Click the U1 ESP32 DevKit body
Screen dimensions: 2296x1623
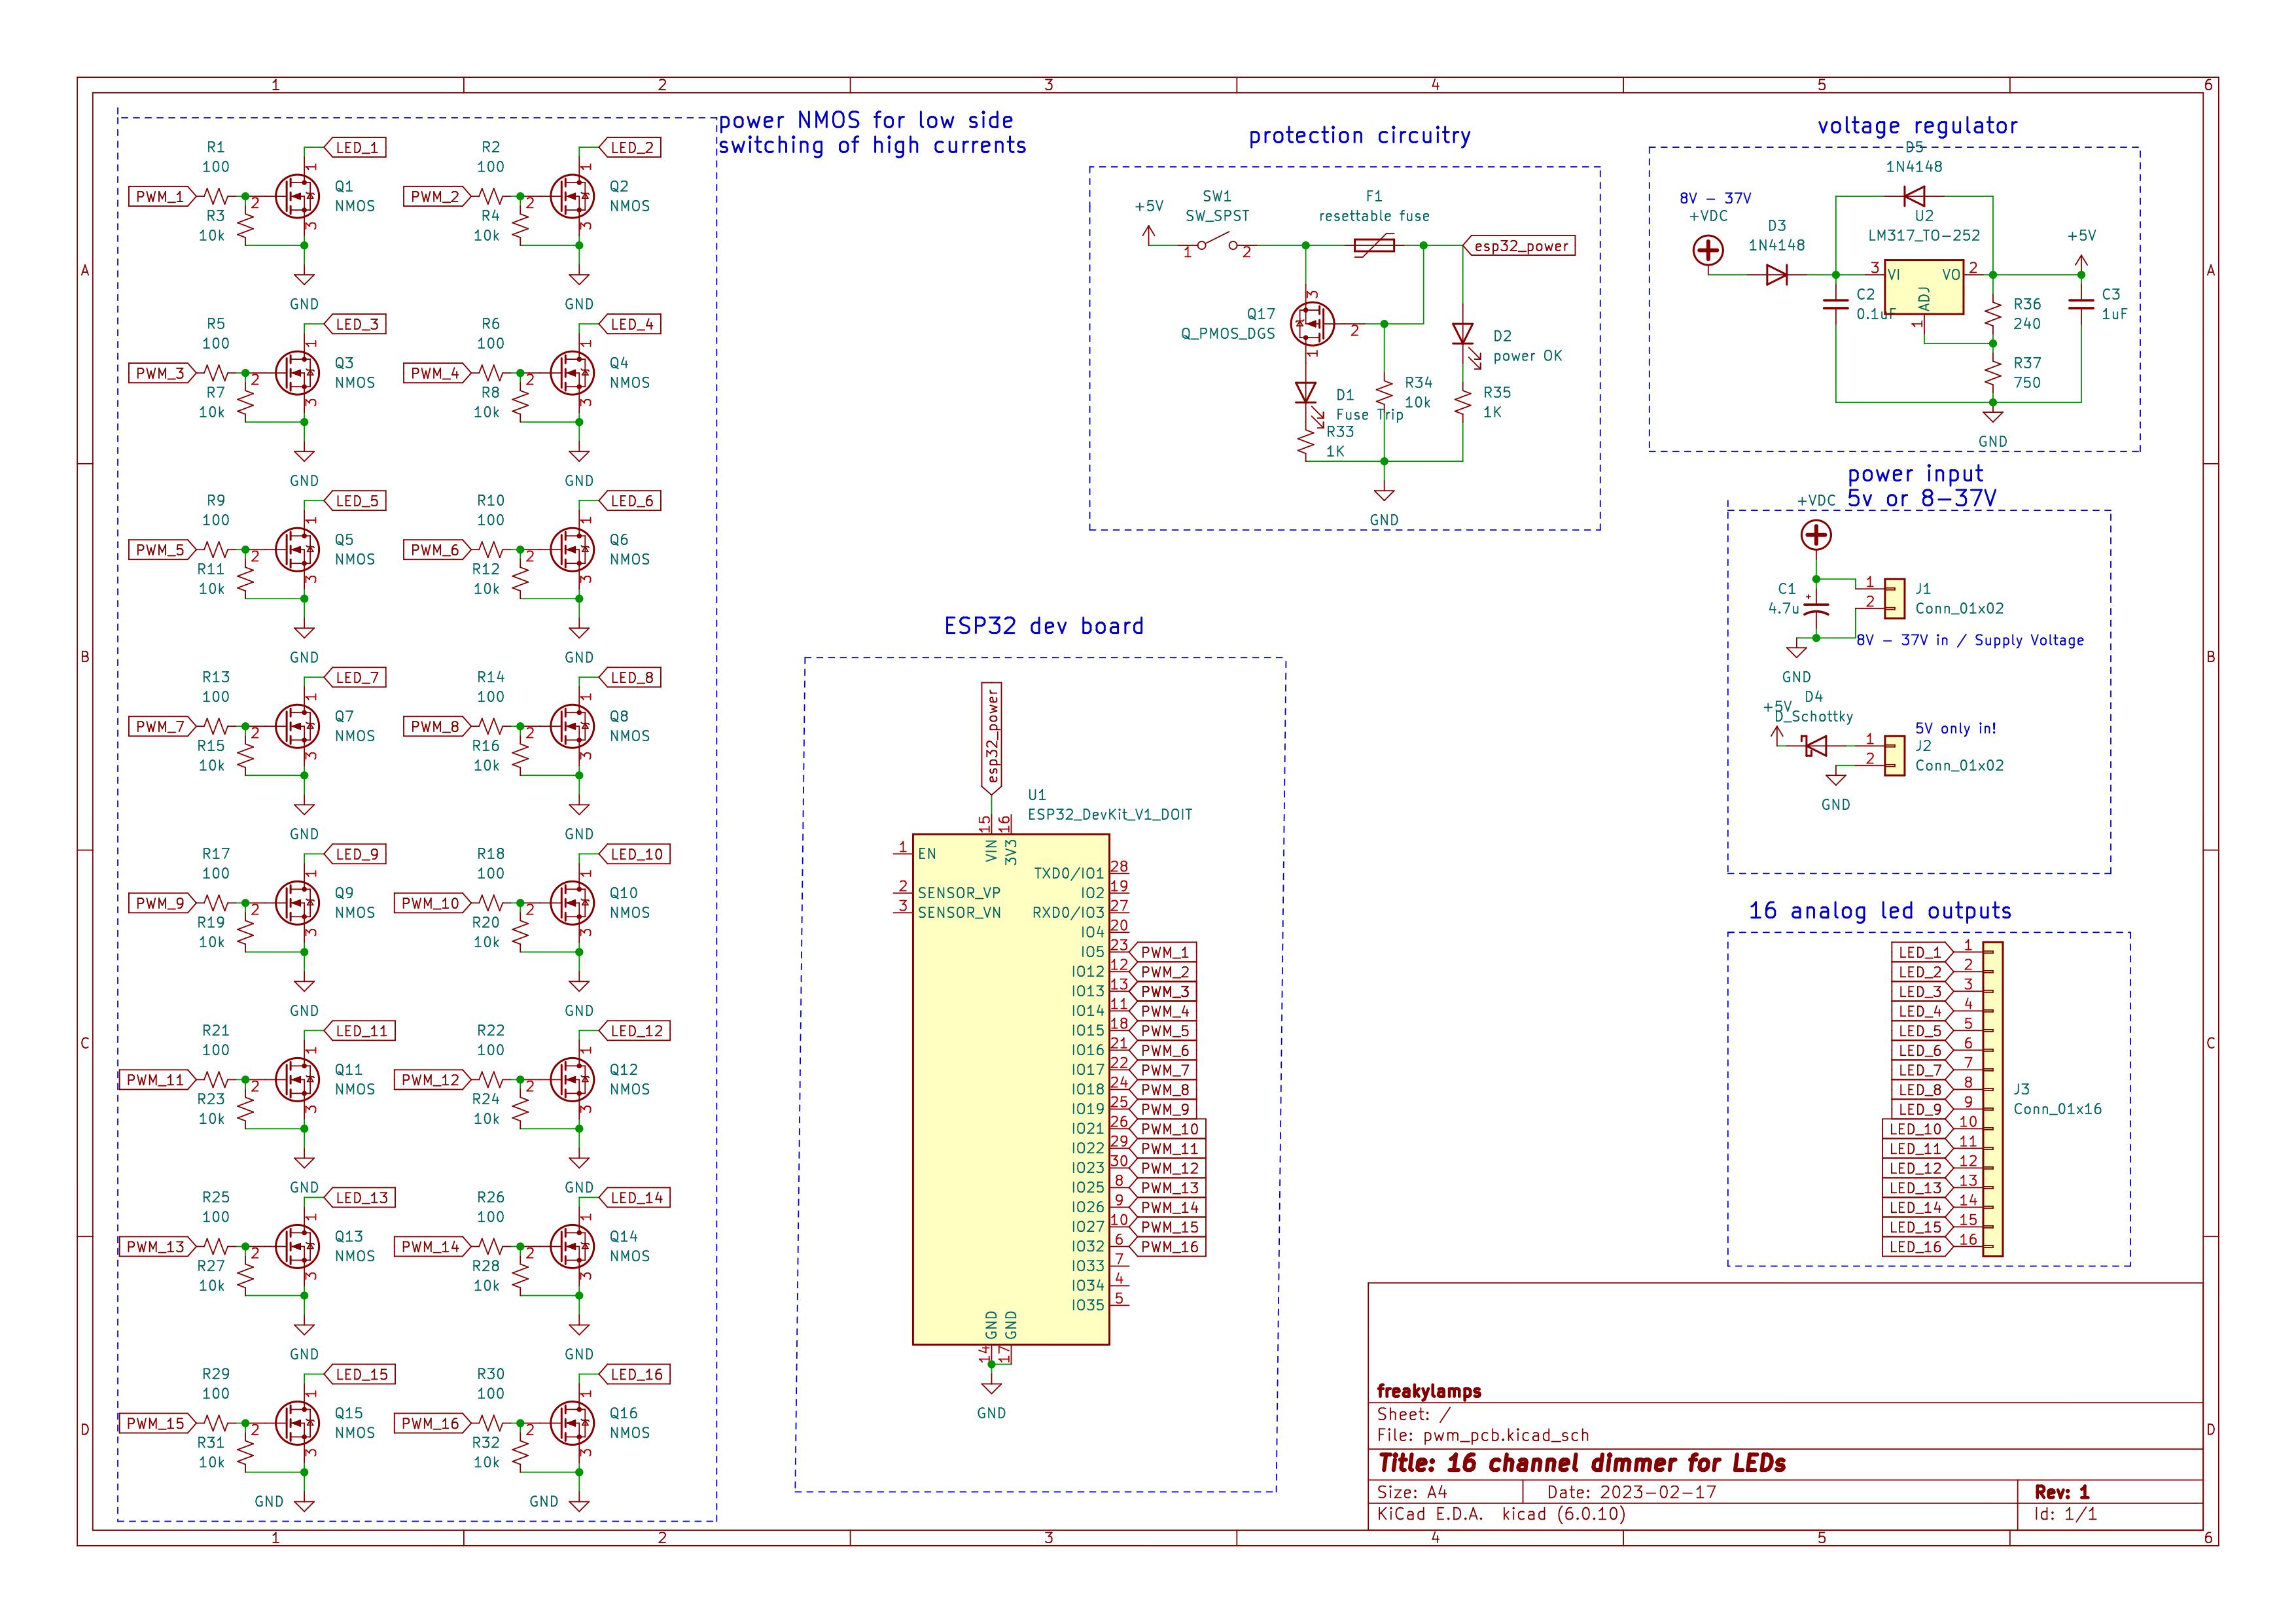click(1010, 1089)
